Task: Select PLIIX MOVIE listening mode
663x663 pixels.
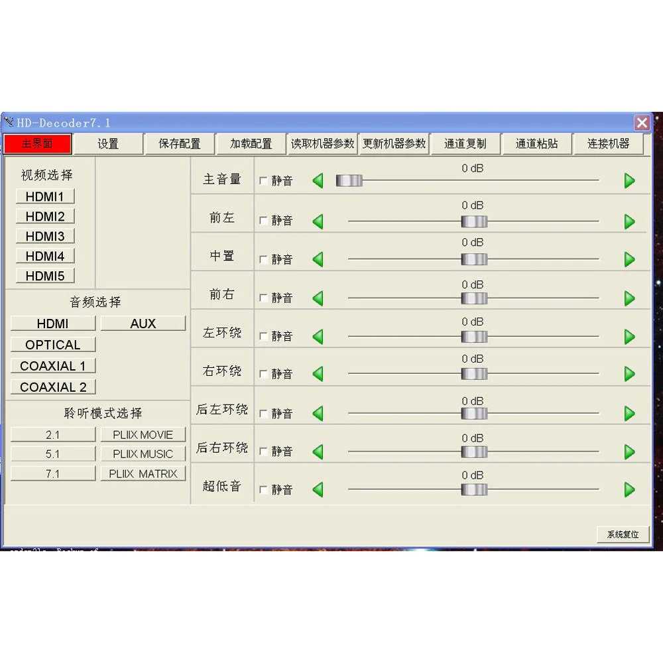Action: [143, 435]
